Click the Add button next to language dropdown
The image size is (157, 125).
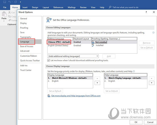click(109, 56)
